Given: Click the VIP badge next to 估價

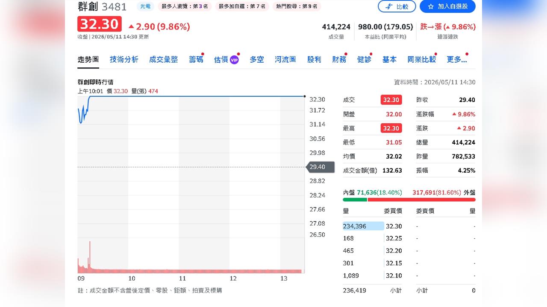Looking at the screenshot, I should click(x=234, y=60).
